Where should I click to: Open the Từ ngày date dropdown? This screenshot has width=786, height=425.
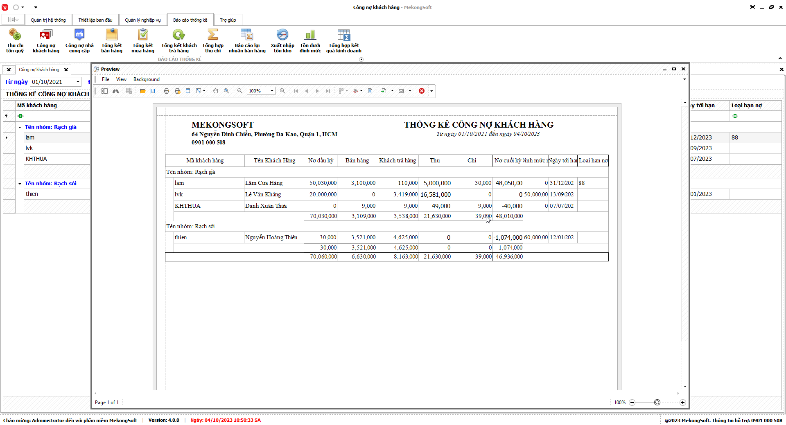coord(78,82)
